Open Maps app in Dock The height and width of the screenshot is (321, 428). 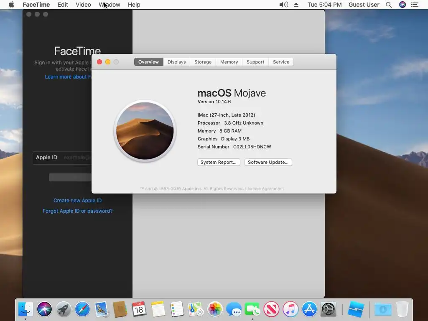click(x=196, y=309)
